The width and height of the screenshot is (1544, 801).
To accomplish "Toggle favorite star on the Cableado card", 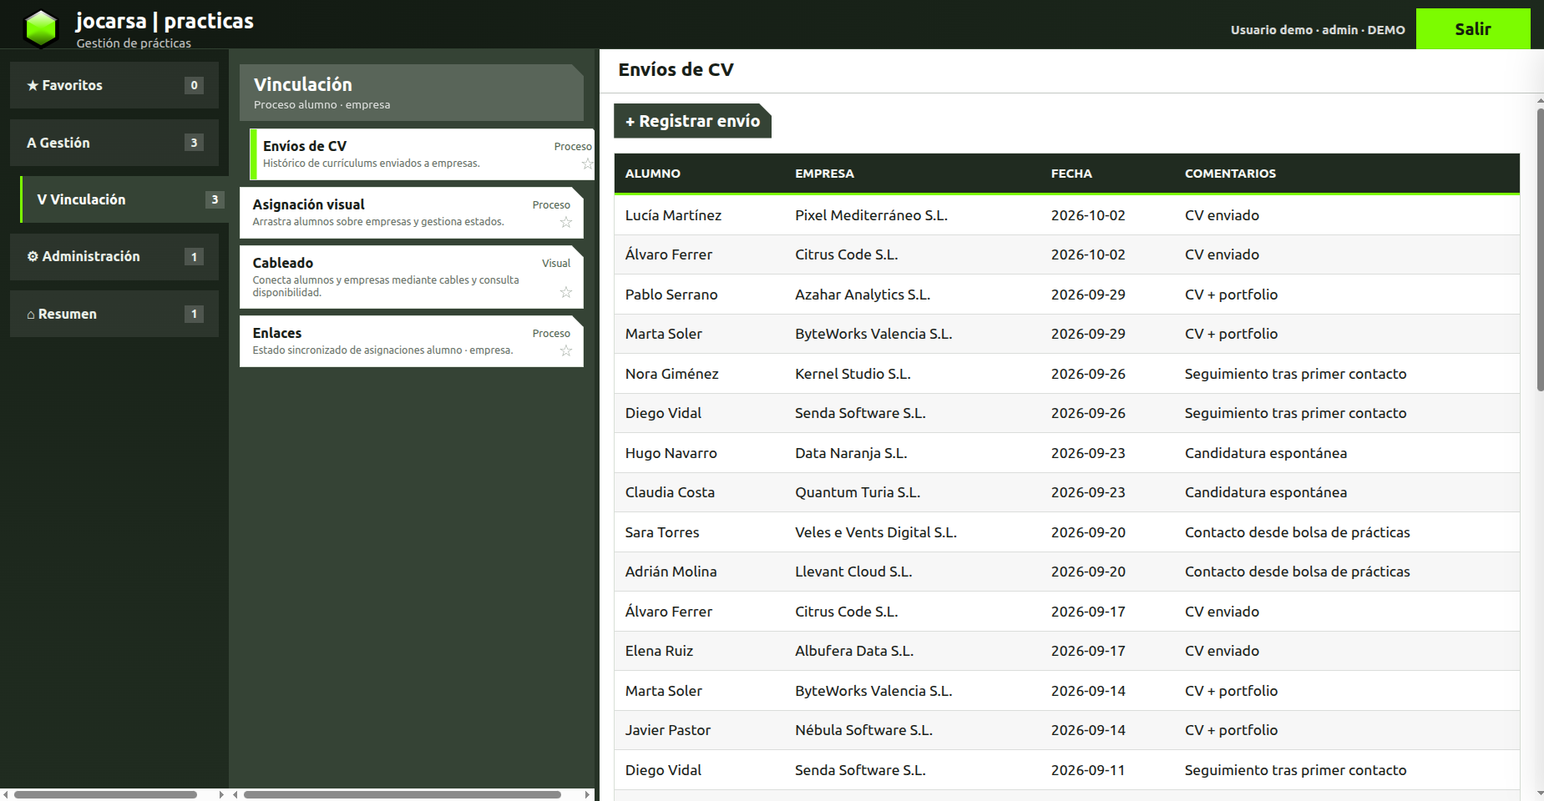I will [x=566, y=292].
